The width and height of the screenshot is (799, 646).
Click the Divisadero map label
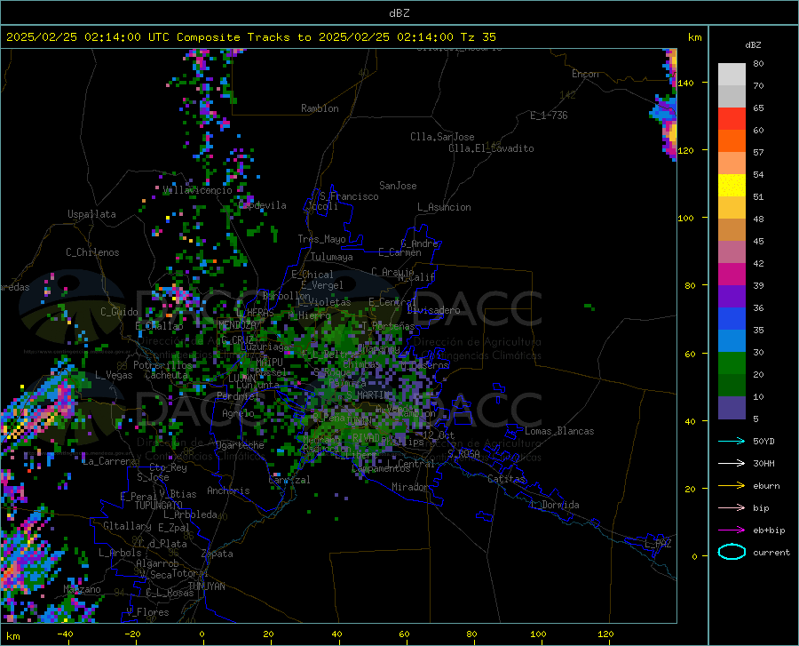click(433, 310)
